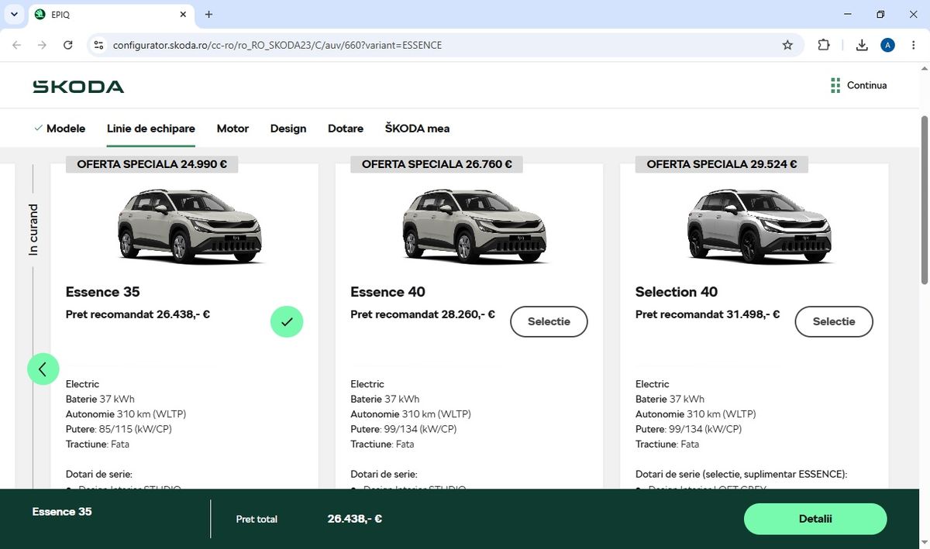Click the green previous arrow circle
Viewport: 930px width, 549px height.
43,369
